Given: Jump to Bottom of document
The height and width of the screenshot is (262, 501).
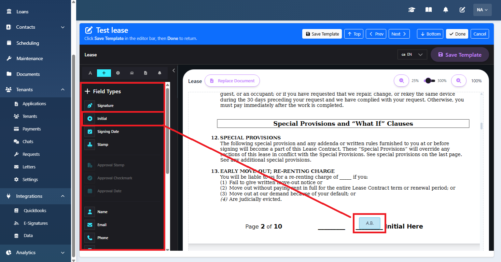Looking at the screenshot, I should [x=430, y=34].
